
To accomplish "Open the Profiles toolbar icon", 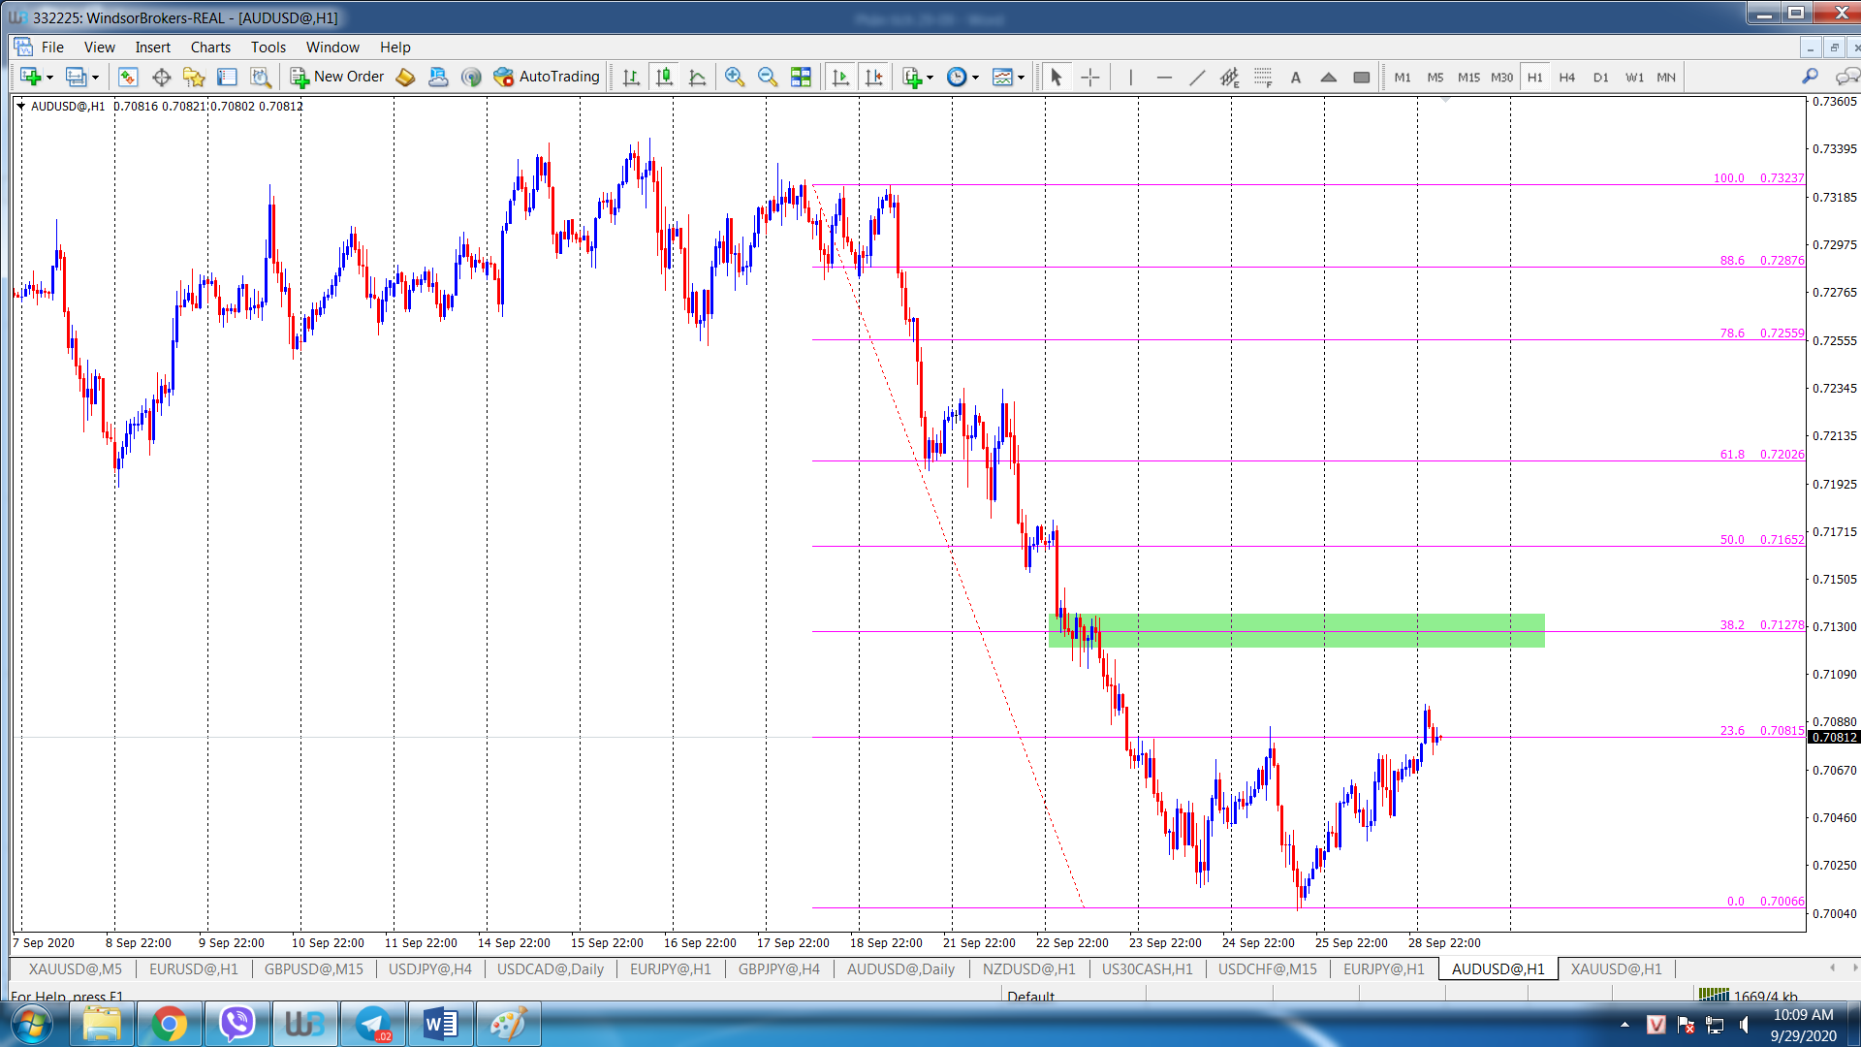I will click(76, 77).
